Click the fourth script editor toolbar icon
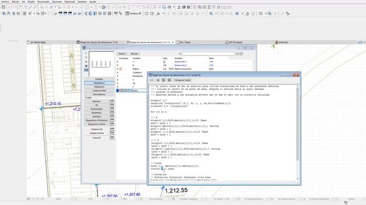This screenshot has height=205, width=366. (x=169, y=80)
